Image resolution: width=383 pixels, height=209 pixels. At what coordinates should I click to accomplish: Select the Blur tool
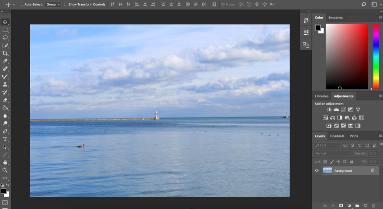[x=5, y=116]
